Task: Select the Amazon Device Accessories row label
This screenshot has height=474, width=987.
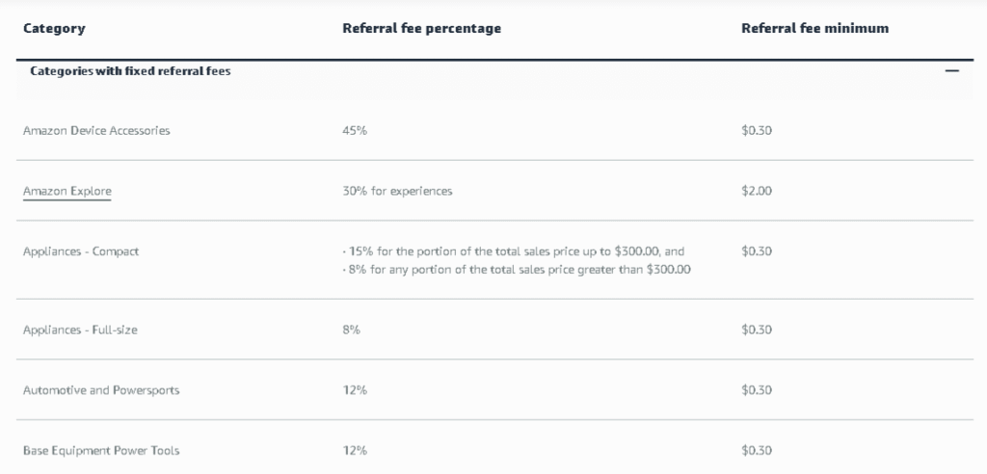Action: (96, 131)
